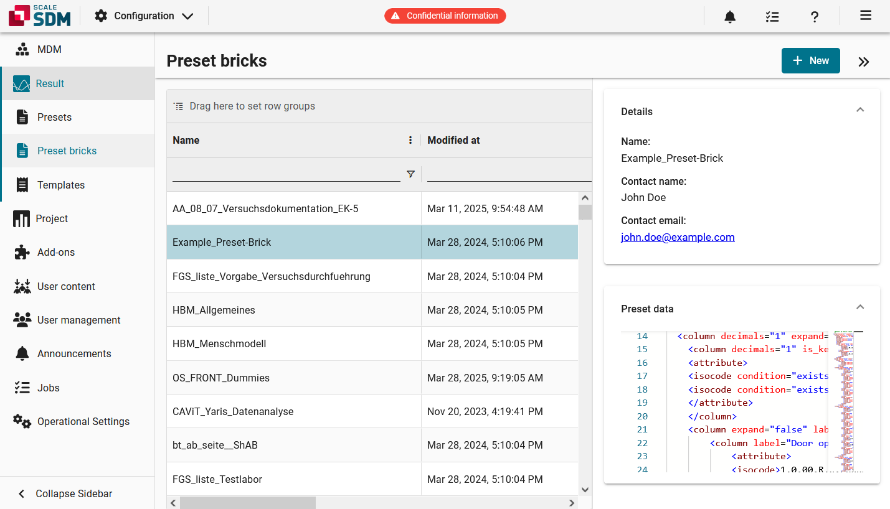Click the User management people icon
This screenshot has width=890, height=509.
22,320
